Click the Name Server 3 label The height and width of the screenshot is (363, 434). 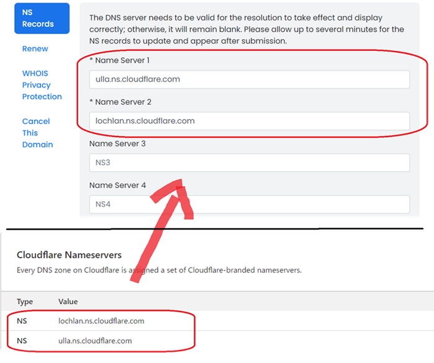pos(117,143)
